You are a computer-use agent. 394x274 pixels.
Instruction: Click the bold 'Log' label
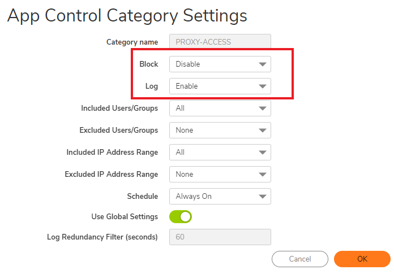pyautogui.click(x=152, y=86)
